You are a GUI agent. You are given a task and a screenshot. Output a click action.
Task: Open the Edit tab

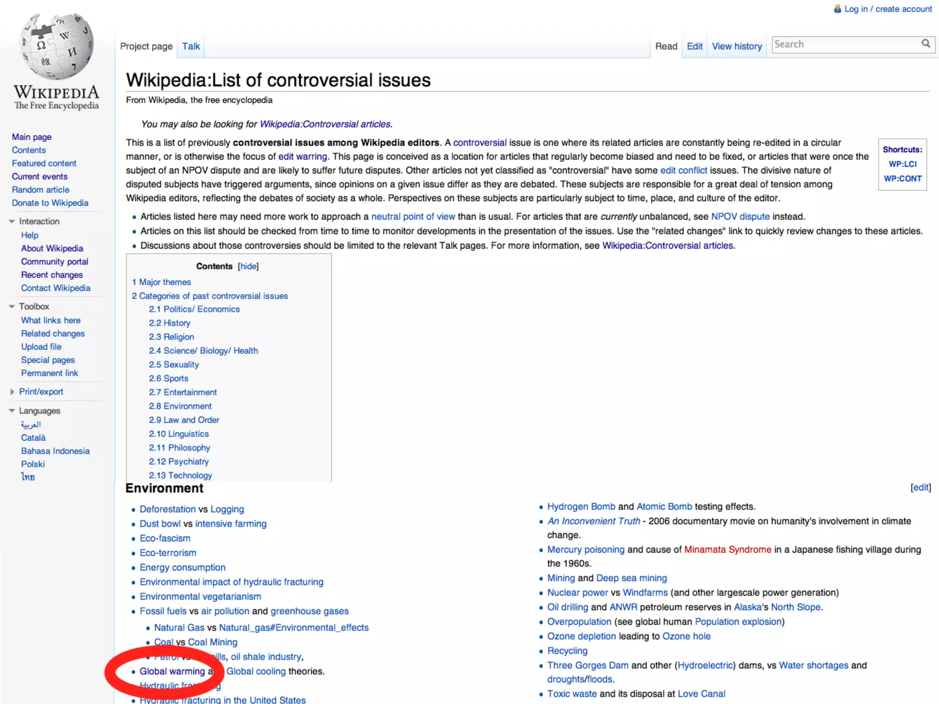tap(694, 46)
